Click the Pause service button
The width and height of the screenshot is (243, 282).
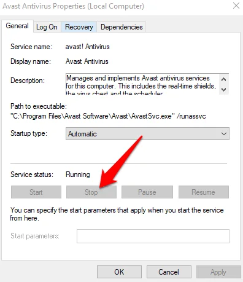tap(147, 192)
